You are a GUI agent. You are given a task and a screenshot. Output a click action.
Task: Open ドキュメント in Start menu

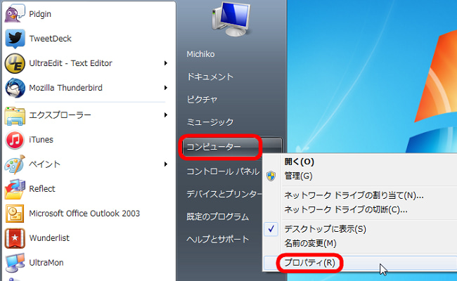coord(210,77)
